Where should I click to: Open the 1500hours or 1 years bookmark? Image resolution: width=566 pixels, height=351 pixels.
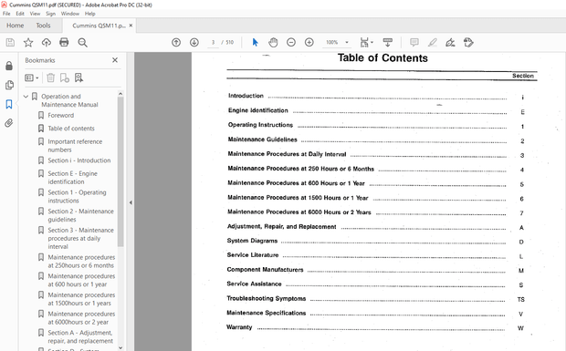click(81, 299)
